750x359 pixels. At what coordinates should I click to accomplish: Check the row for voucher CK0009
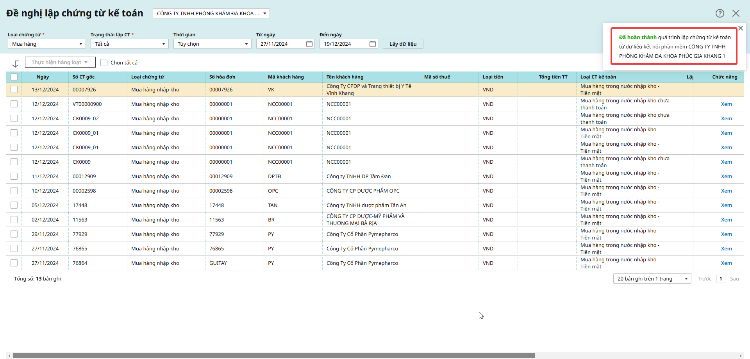14,162
